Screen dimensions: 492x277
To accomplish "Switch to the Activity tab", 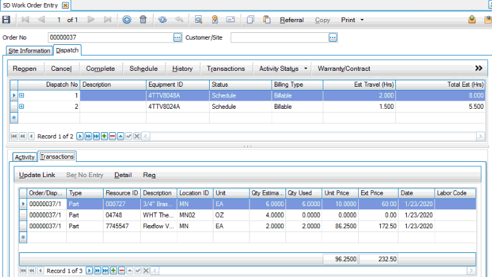I will tap(25, 157).
